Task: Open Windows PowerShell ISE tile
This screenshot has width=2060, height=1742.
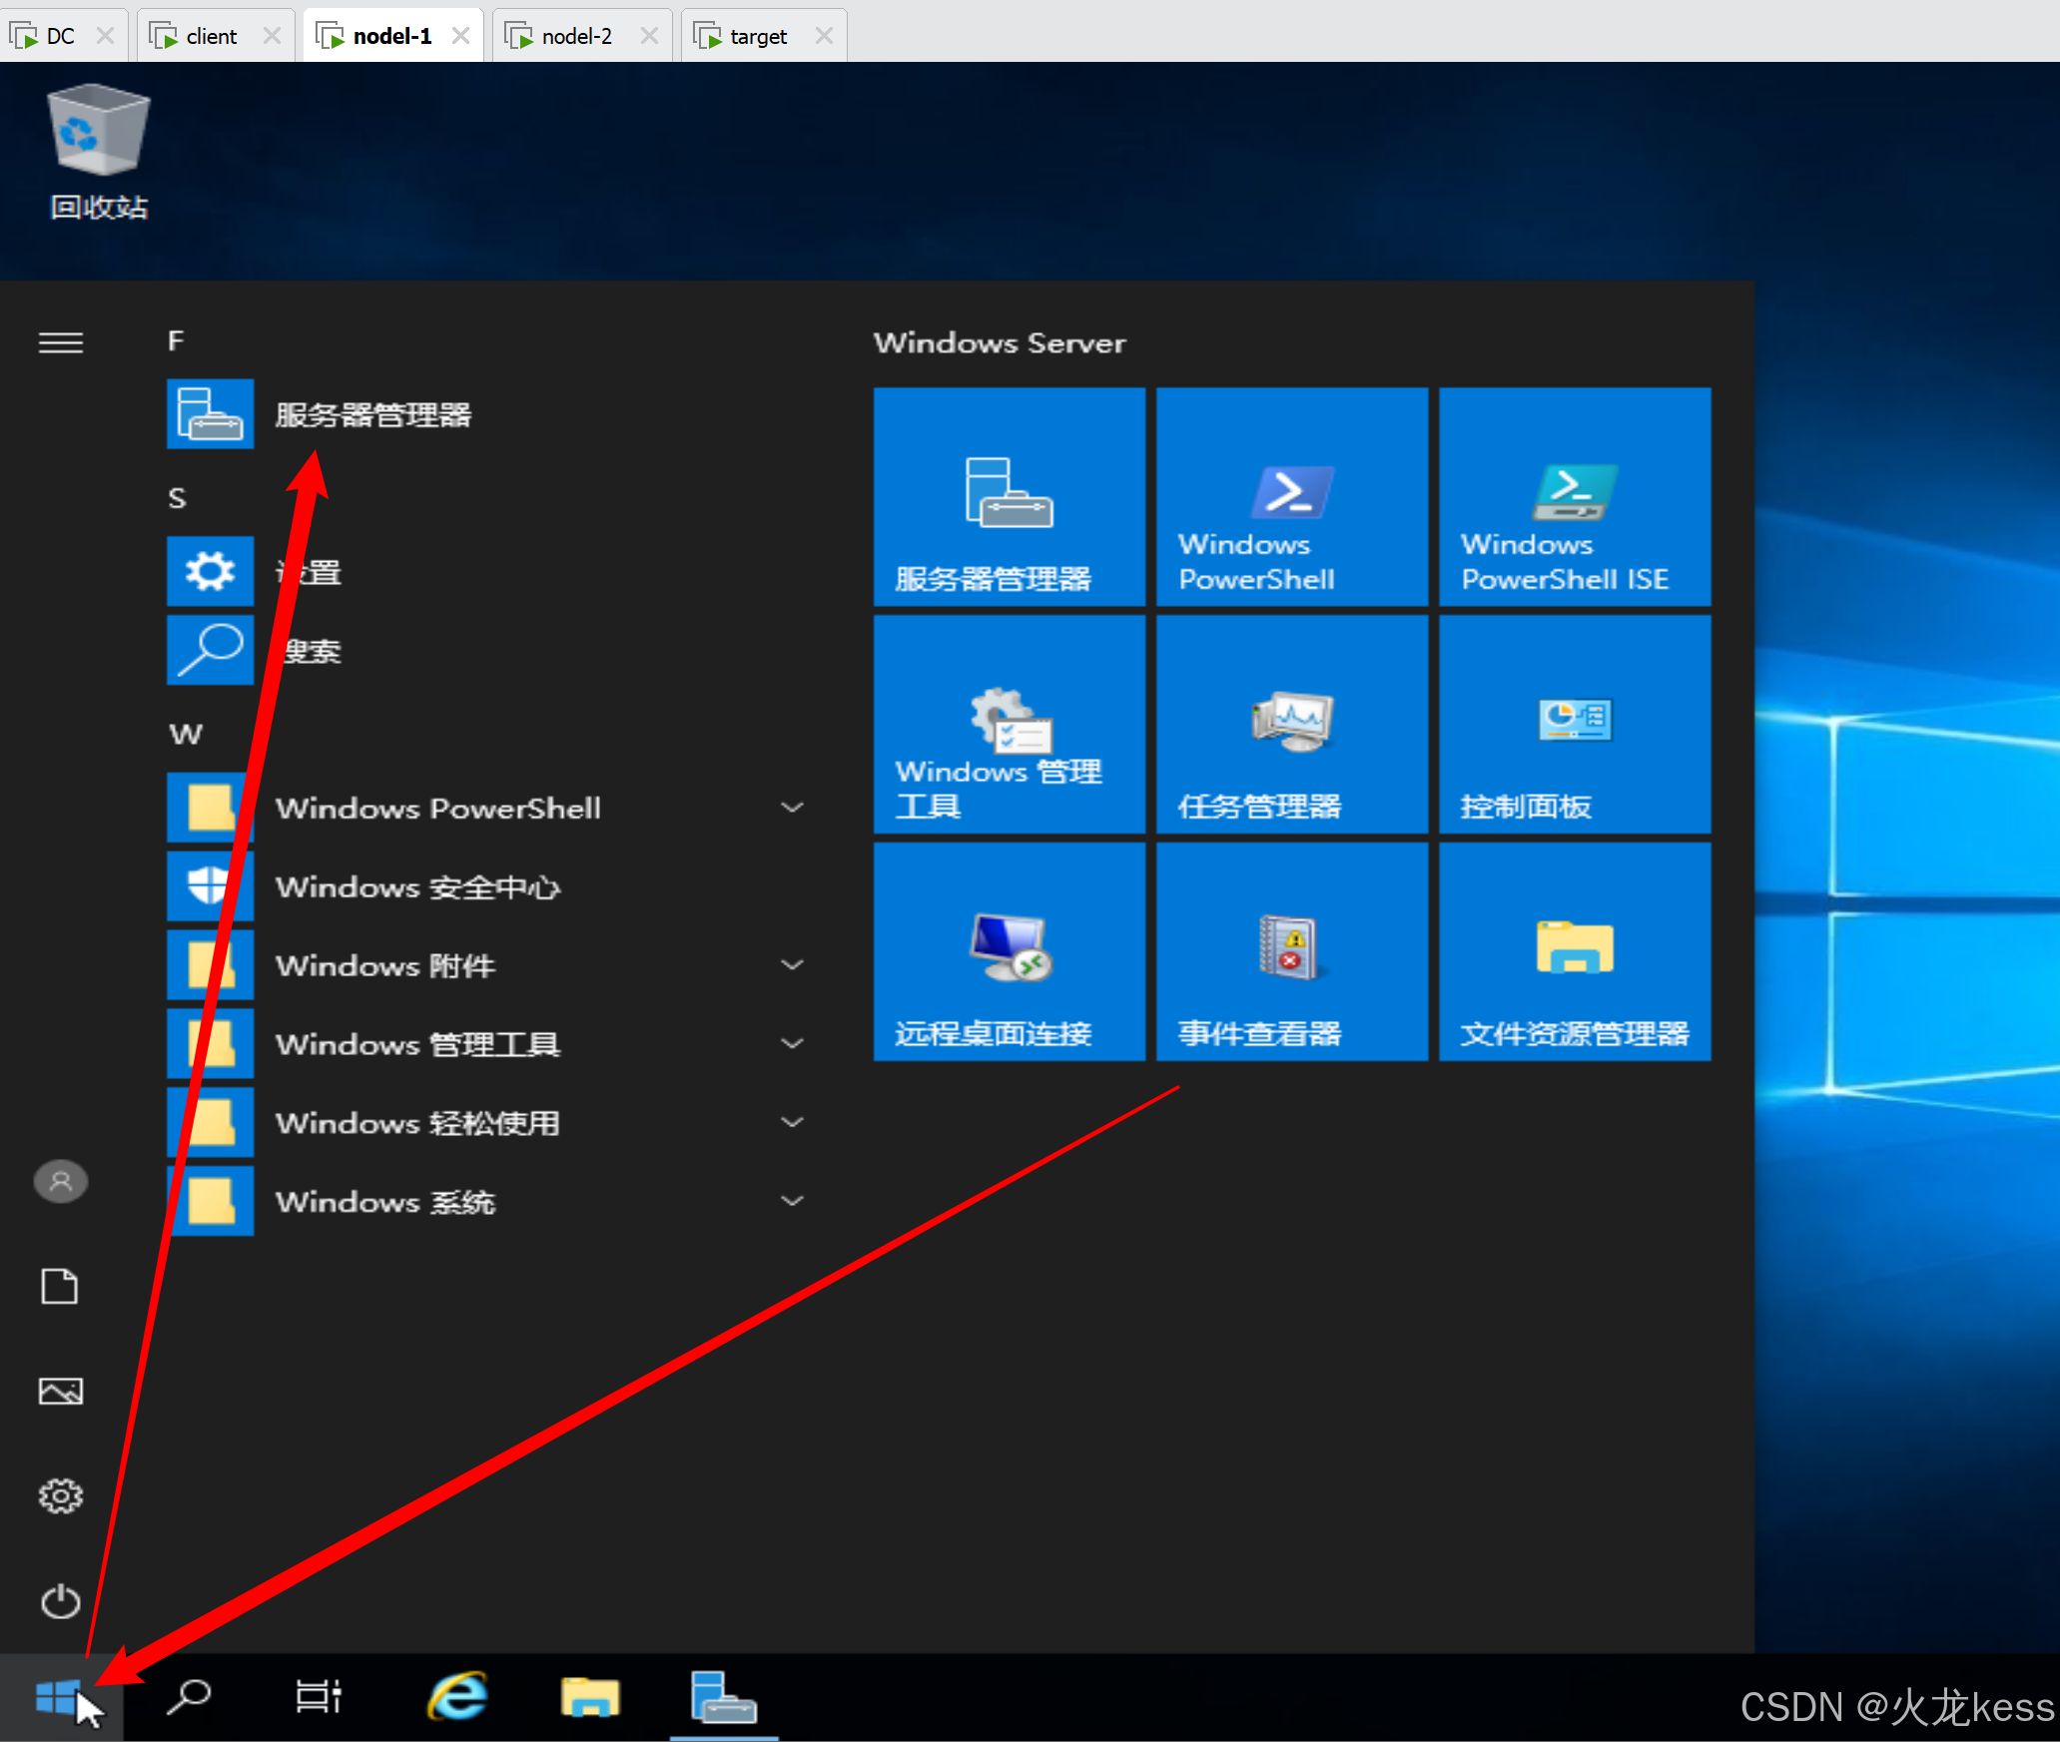Action: pyautogui.click(x=1574, y=496)
